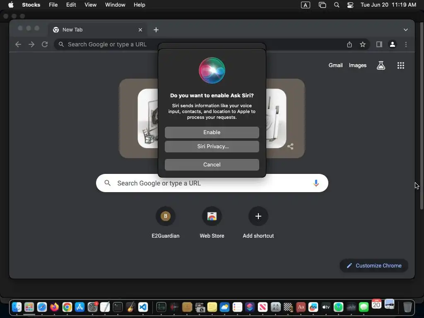Open the Apple menu
424x318 pixels.
(11, 5)
